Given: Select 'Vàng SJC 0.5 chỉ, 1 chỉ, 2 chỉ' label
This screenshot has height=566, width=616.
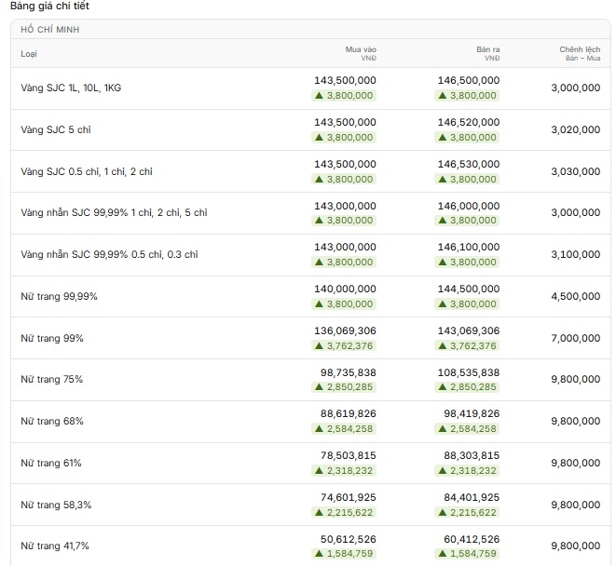Looking at the screenshot, I should pyautogui.click(x=87, y=171).
